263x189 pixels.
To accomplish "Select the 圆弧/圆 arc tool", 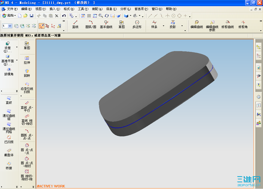I will coord(91,24).
